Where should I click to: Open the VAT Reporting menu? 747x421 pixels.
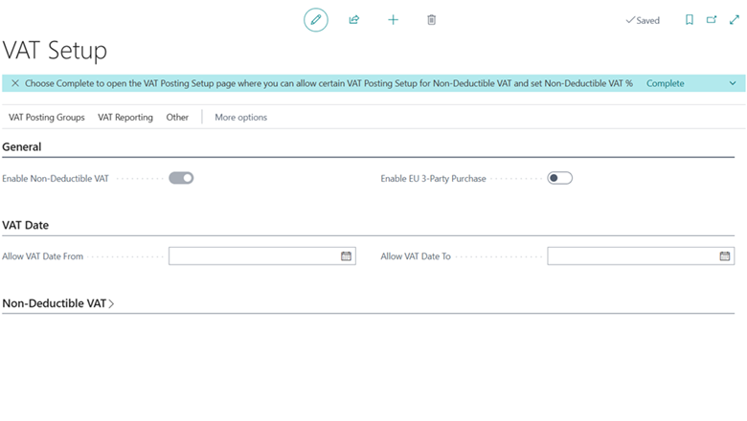coord(125,118)
